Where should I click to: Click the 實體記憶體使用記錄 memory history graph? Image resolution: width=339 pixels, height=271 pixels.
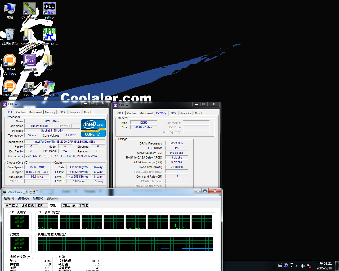click(x=125, y=244)
